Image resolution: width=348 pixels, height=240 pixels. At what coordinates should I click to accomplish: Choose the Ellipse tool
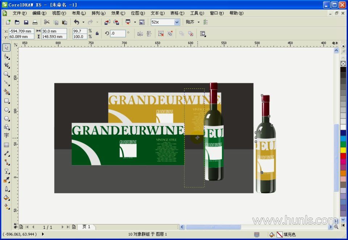coord(7,110)
